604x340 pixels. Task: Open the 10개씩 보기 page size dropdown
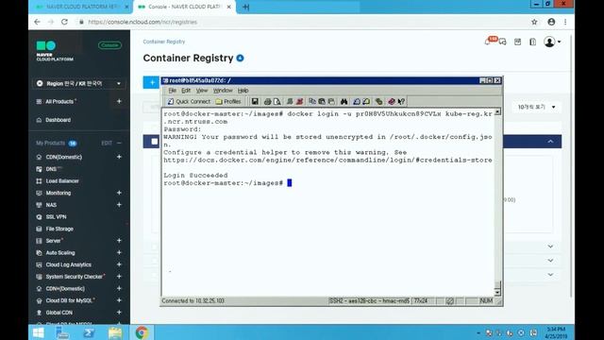click(x=536, y=107)
